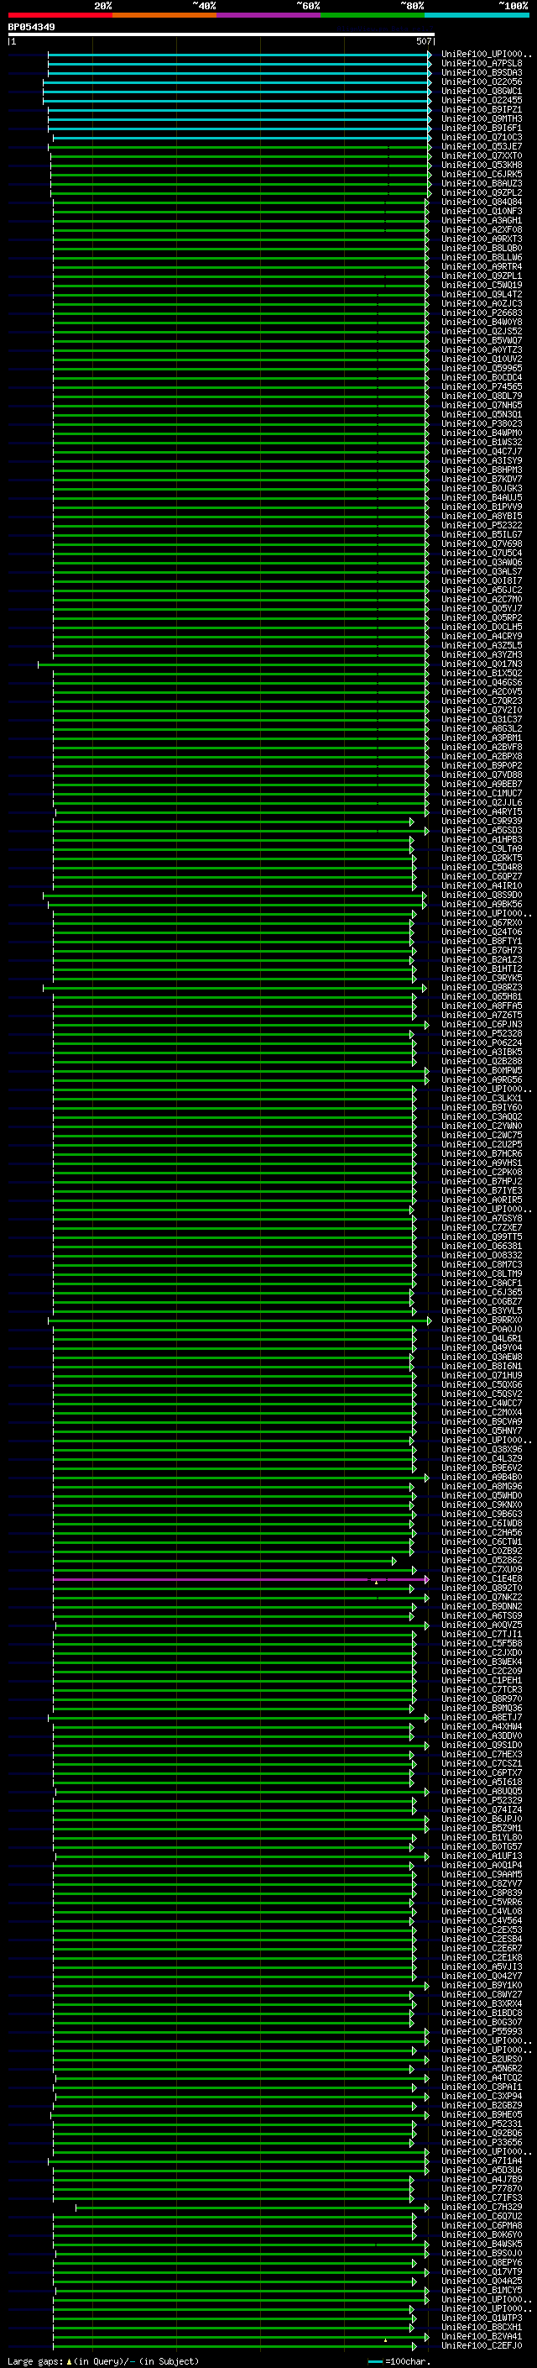537x2368 pixels.
Task: Select hit label UniRef100_C5WQ19
Action: point(482,285)
